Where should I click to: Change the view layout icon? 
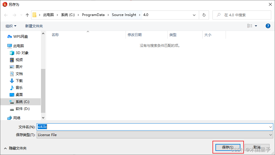pyautogui.click(x=250, y=26)
